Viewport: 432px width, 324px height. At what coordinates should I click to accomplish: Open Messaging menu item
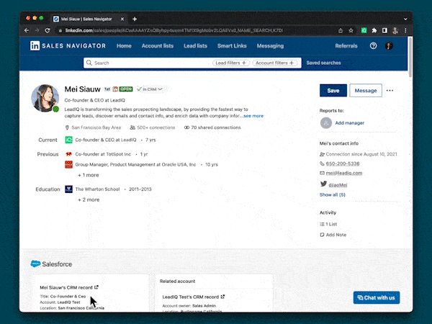(270, 46)
